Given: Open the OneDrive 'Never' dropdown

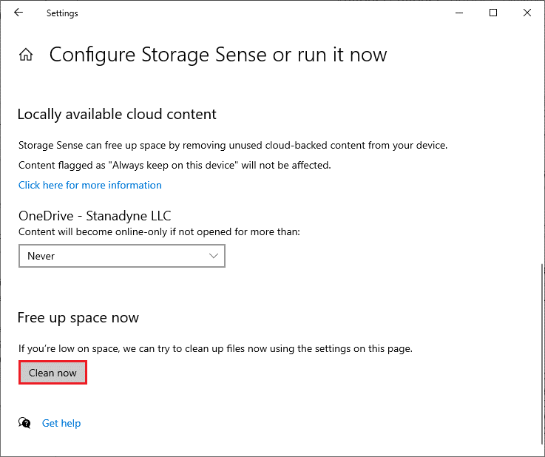Looking at the screenshot, I should coord(121,256).
